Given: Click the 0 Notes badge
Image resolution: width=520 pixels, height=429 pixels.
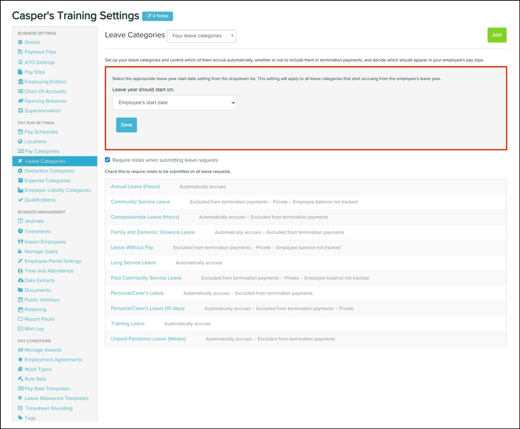Looking at the screenshot, I should 157,16.
